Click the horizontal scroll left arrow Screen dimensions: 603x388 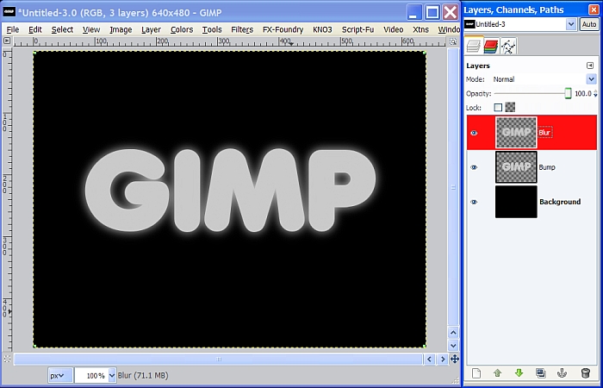[429, 360]
